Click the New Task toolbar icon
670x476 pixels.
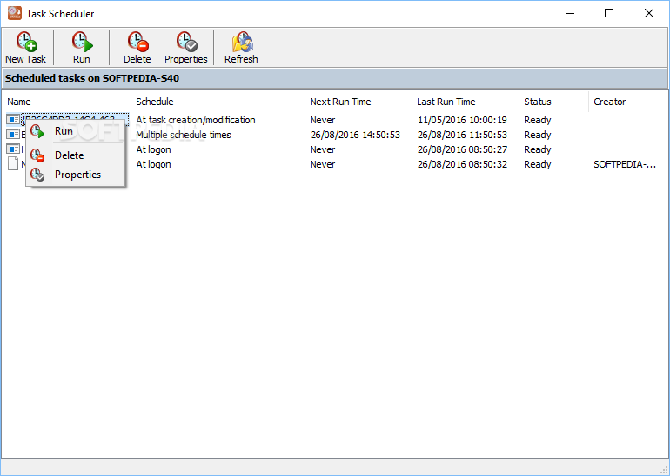click(25, 48)
